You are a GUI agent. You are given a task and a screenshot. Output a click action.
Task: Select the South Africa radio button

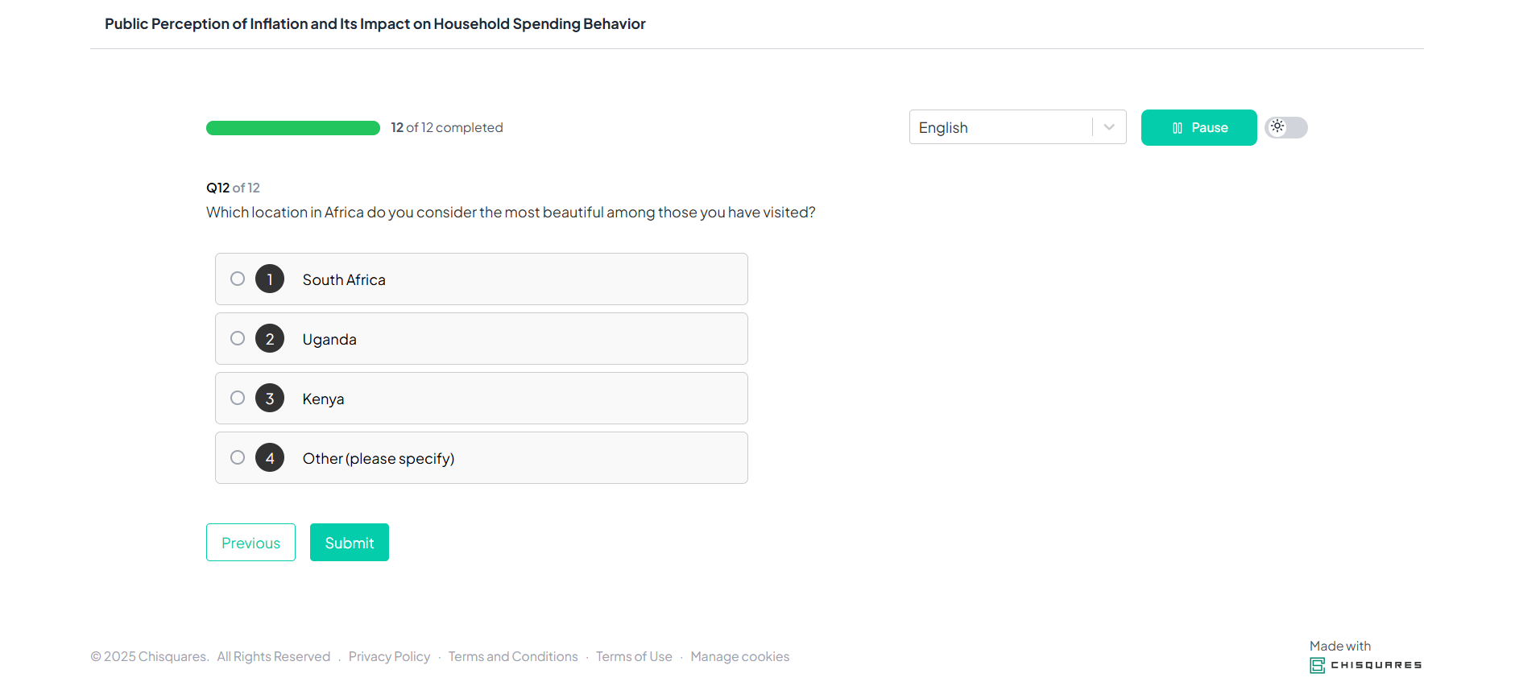point(238,279)
